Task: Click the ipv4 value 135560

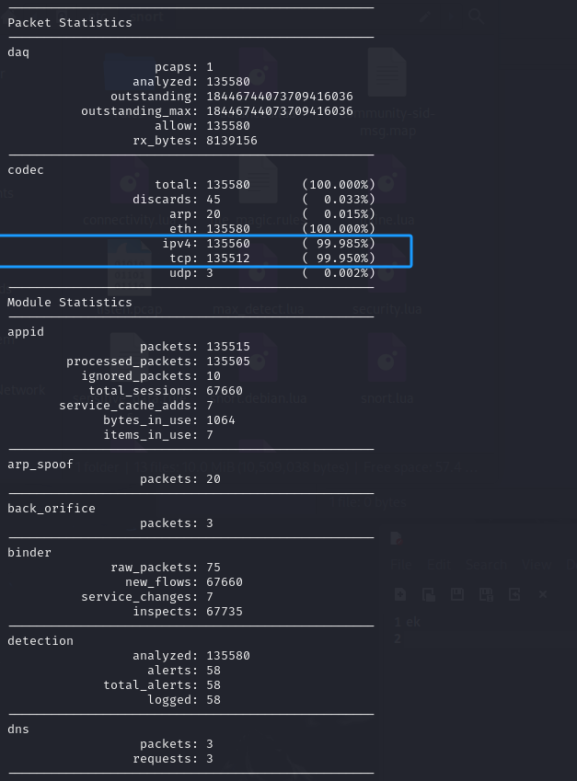Action: [228, 244]
